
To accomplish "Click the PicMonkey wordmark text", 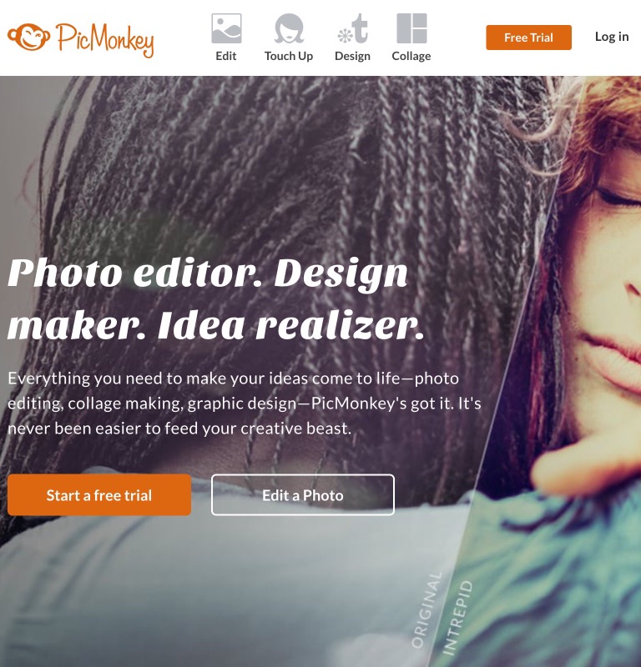I will (105, 40).
